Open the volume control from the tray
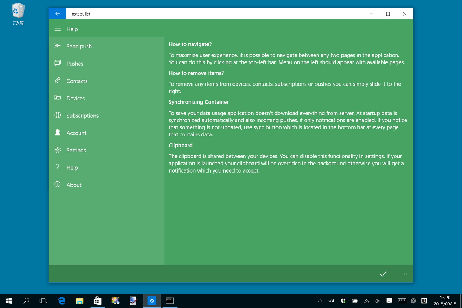462x308 pixels. [x=378, y=300]
